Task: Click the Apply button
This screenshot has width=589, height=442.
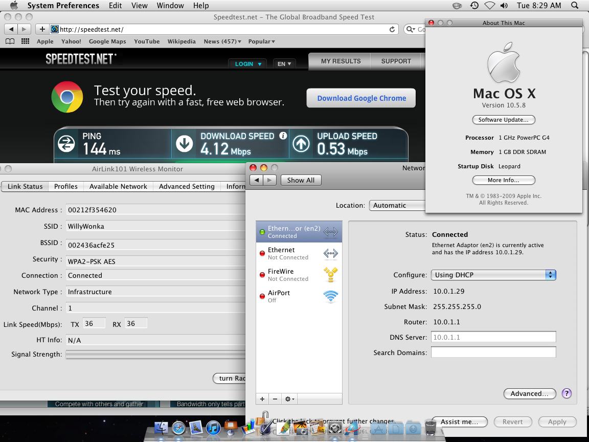Action: click(x=557, y=422)
